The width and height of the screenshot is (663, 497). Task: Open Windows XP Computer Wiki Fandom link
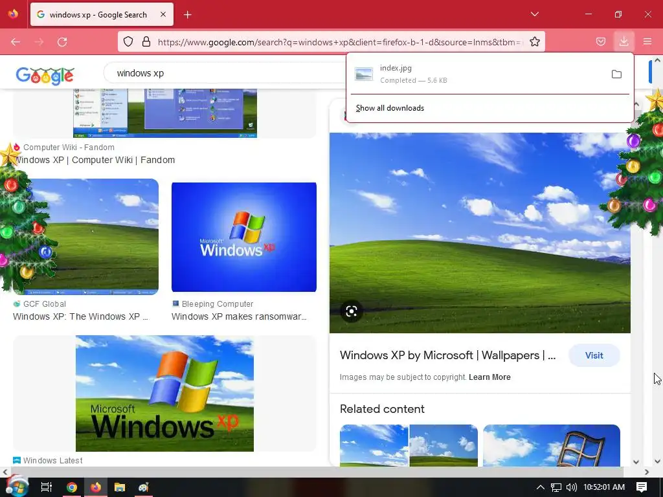[x=95, y=160]
